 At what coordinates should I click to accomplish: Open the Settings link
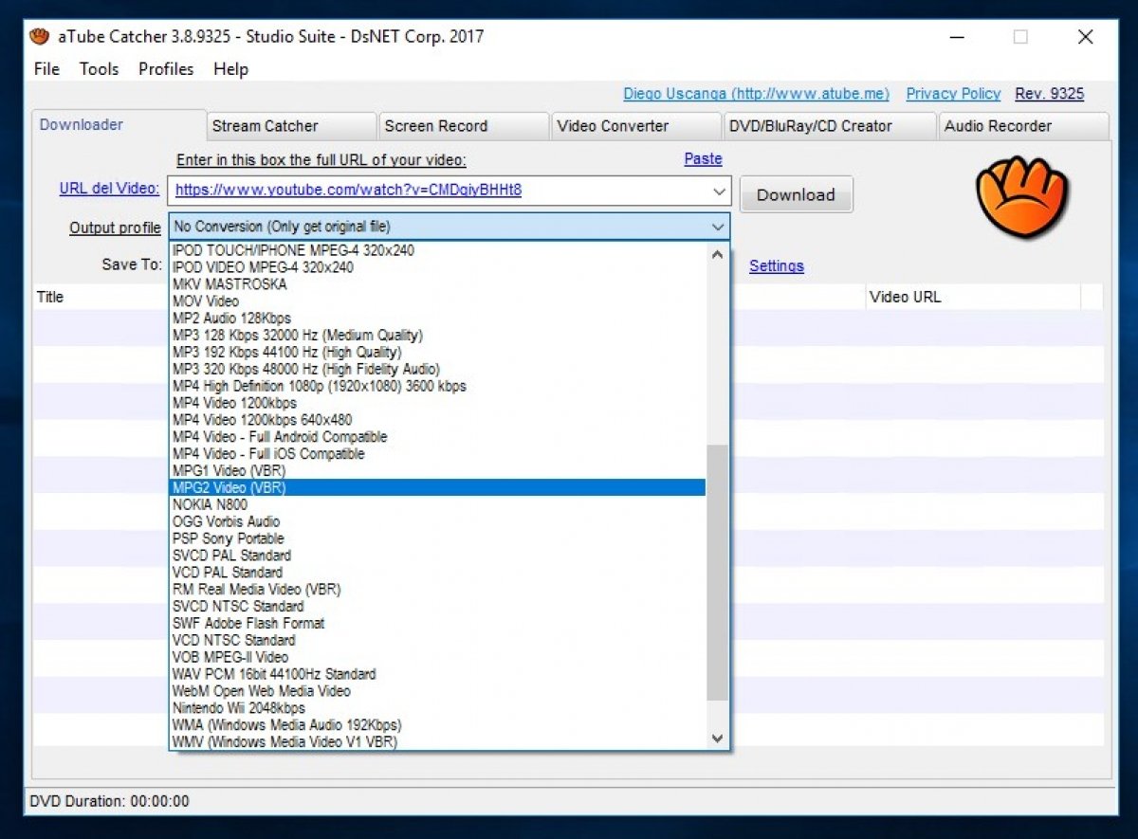pos(777,266)
